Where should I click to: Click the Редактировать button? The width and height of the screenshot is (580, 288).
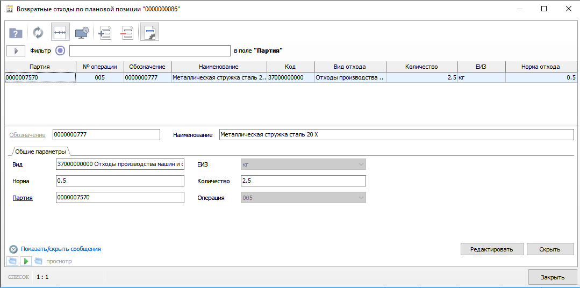491,249
